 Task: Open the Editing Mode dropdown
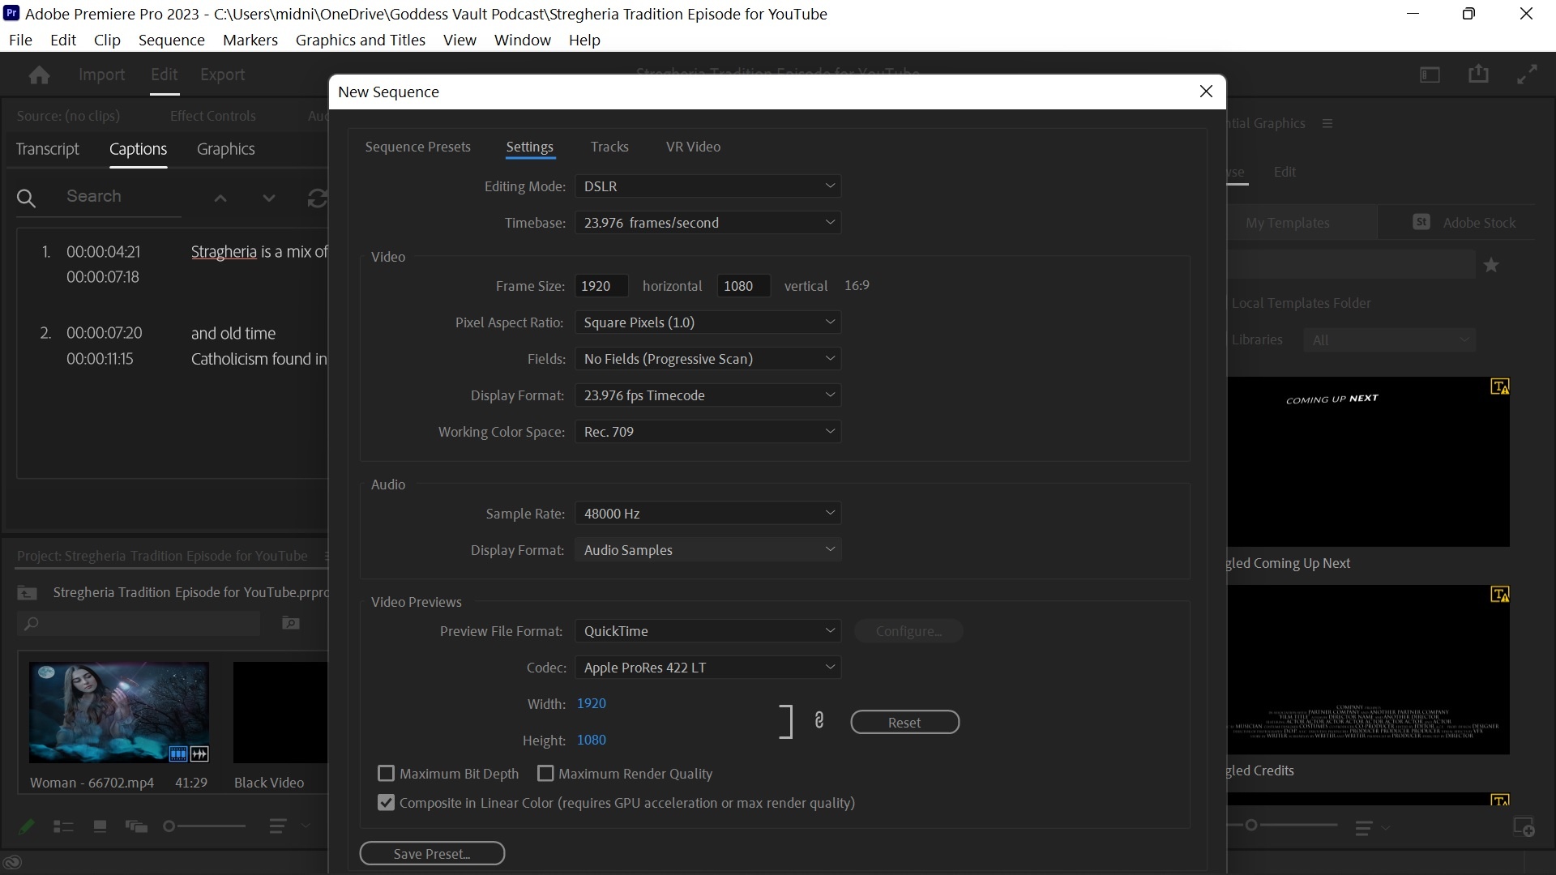707,186
